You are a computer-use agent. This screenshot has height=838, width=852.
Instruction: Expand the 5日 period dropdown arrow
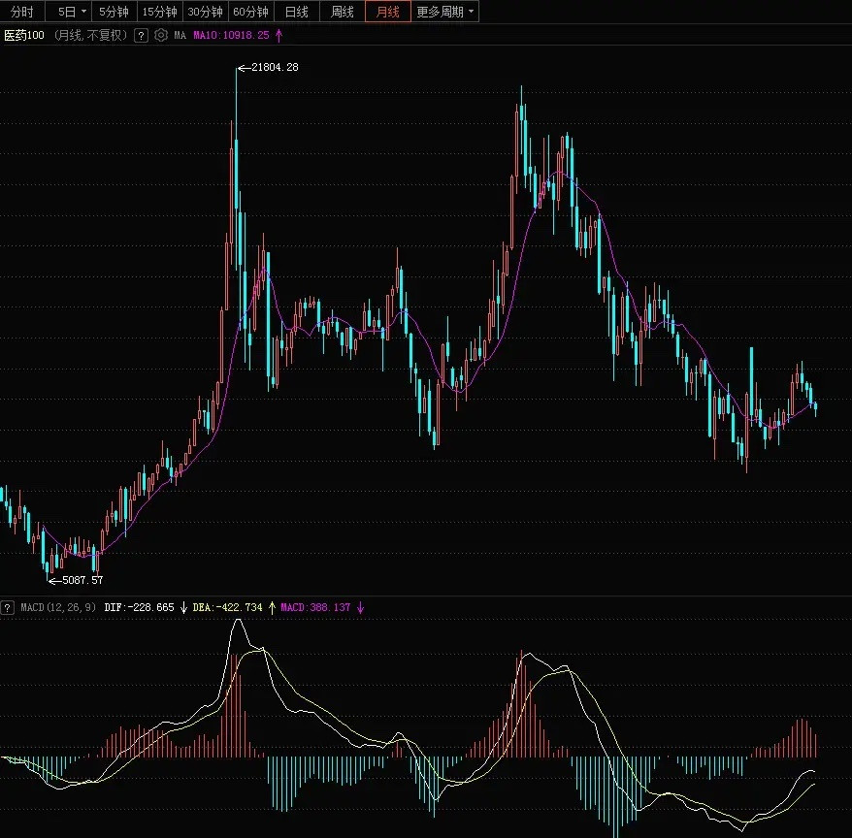coord(85,13)
